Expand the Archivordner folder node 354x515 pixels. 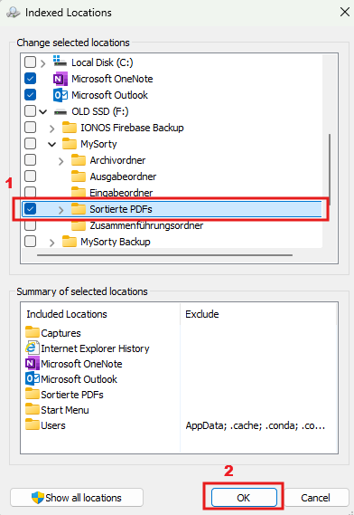pyautogui.click(x=61, y=161)
